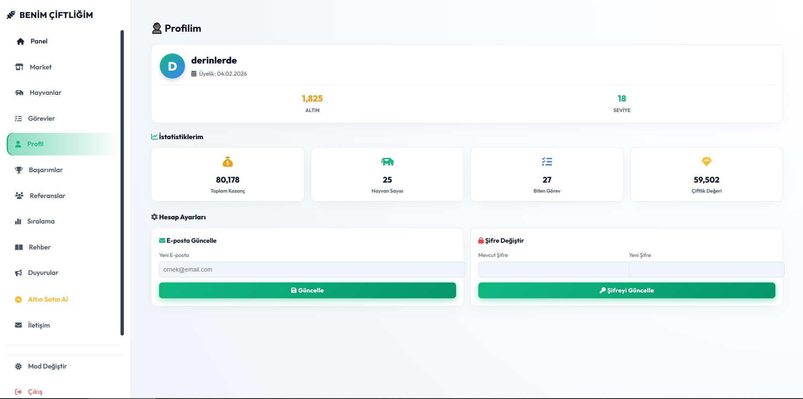Viewport: 803px width, 399px height.
Task: Open Market via its shop icon
Action: (19, 67)
